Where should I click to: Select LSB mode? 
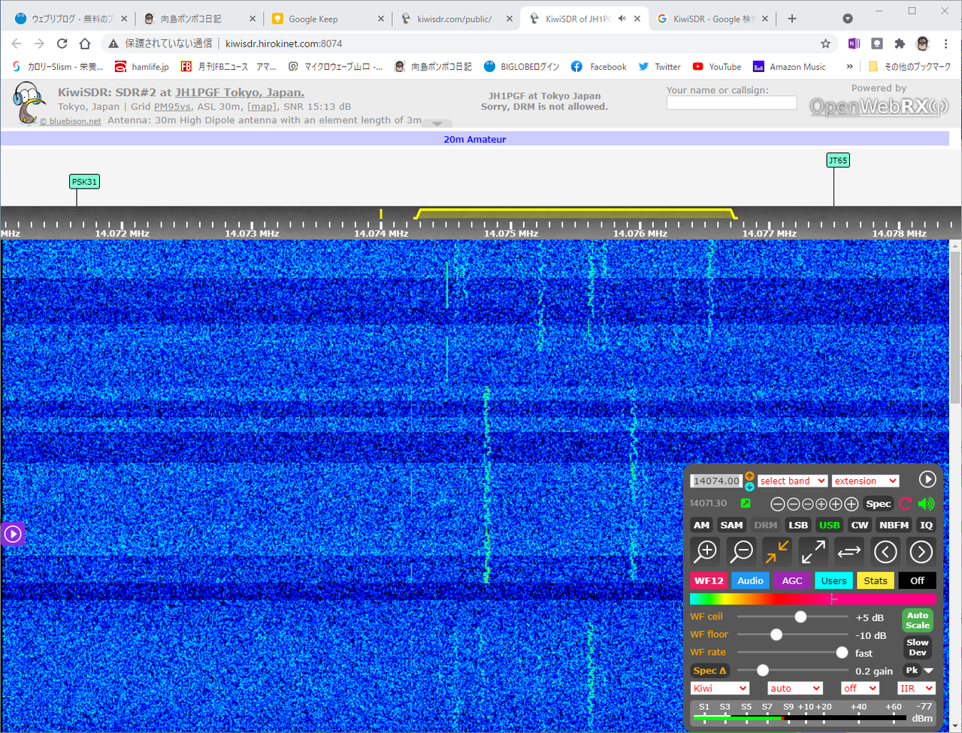point(798,525)
